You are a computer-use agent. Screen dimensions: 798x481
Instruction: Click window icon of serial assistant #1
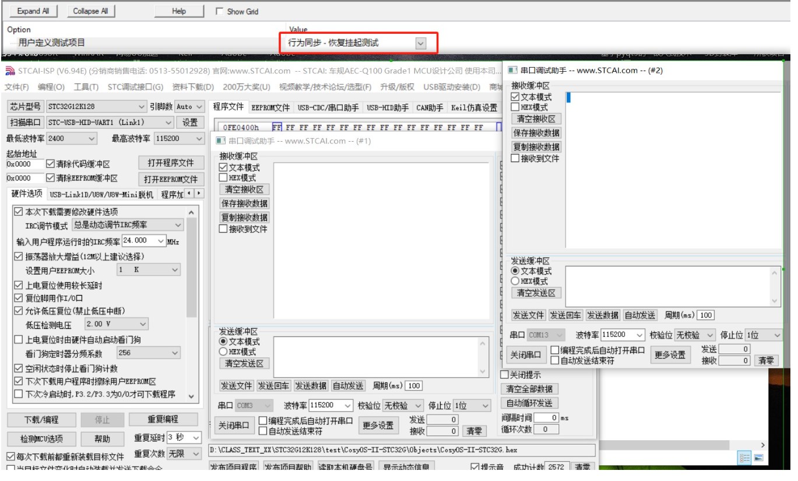(x=220, y=141)
